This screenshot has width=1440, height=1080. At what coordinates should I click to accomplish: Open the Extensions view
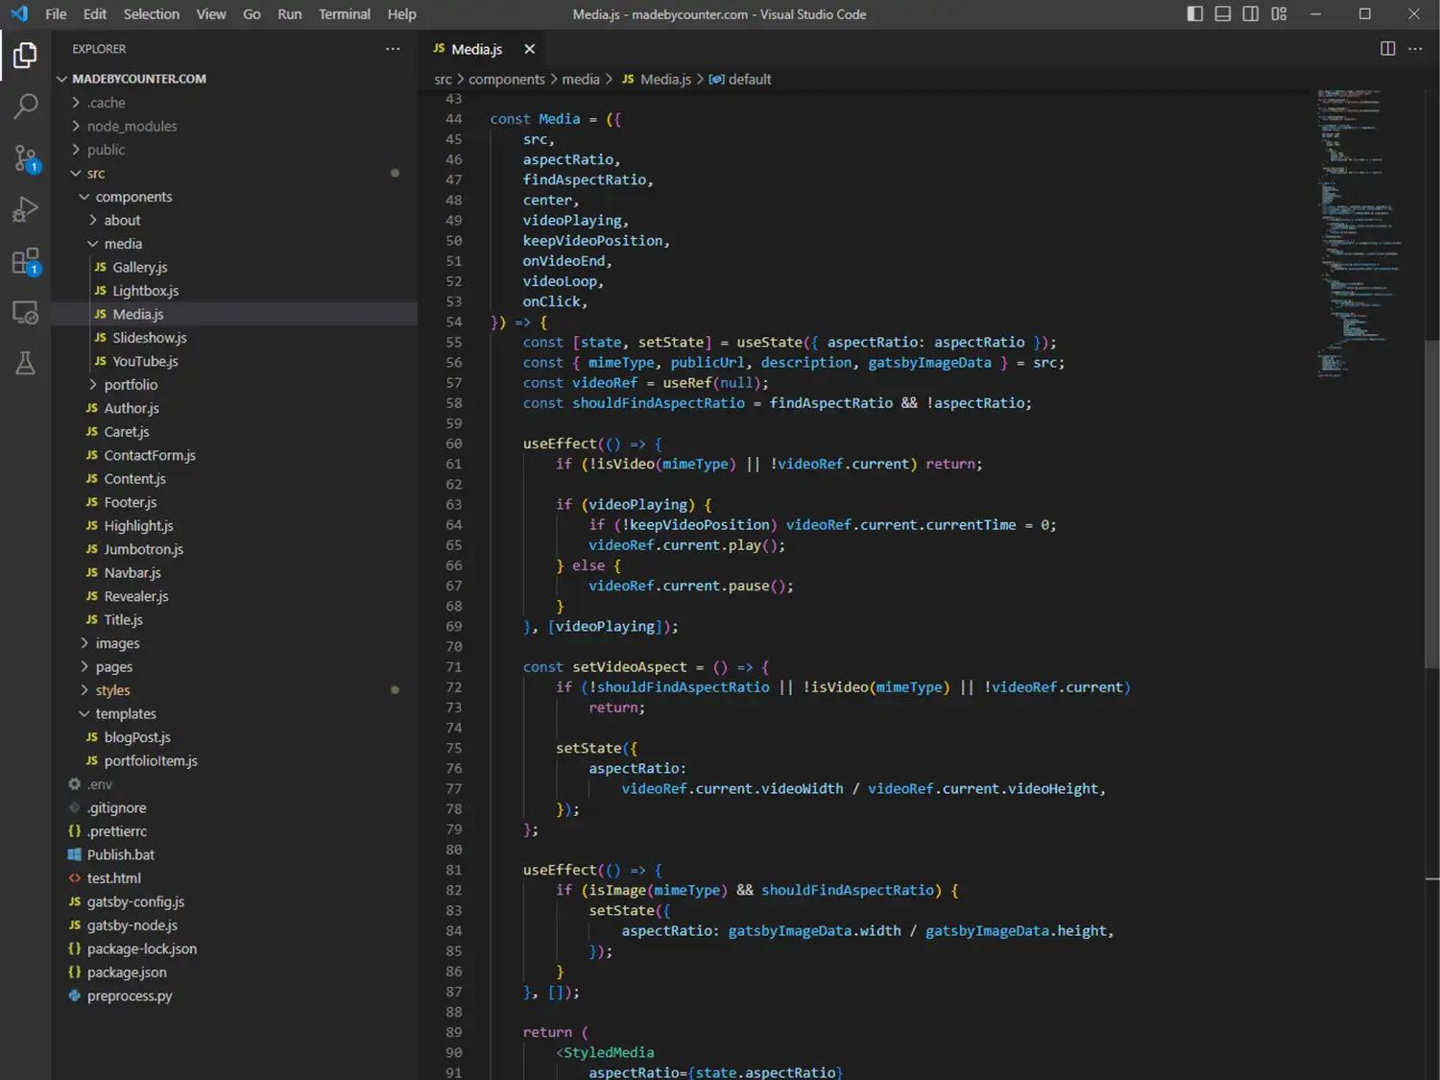pos(26,261)
